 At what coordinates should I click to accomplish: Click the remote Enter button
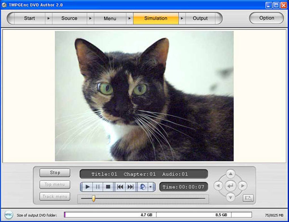[230, 186]
